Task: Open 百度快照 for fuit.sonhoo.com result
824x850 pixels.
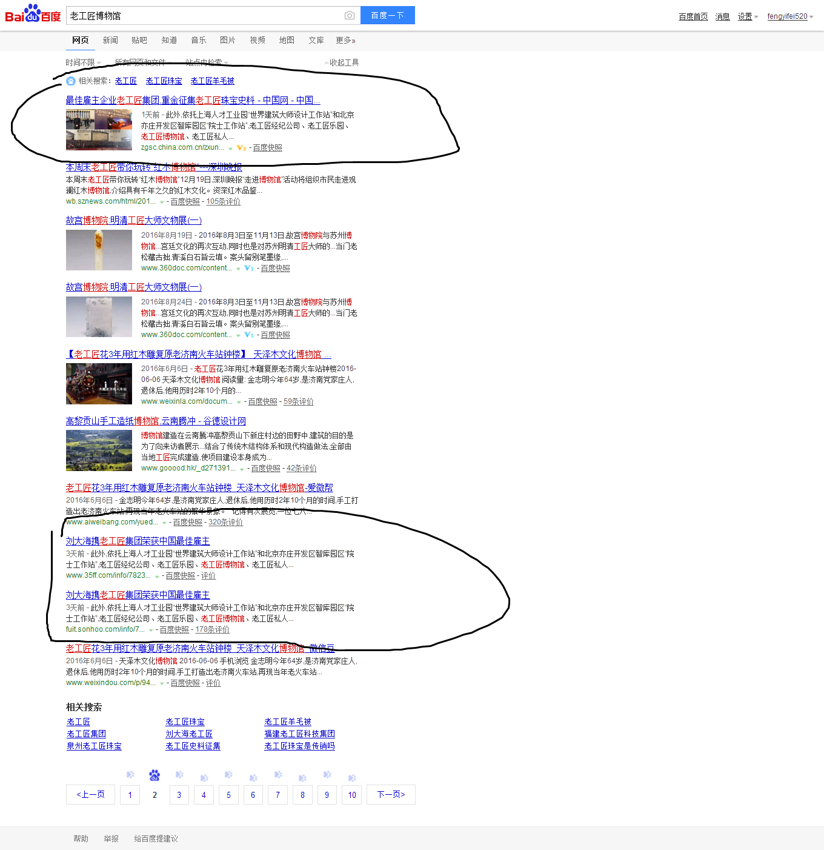Action: [174, 629]
